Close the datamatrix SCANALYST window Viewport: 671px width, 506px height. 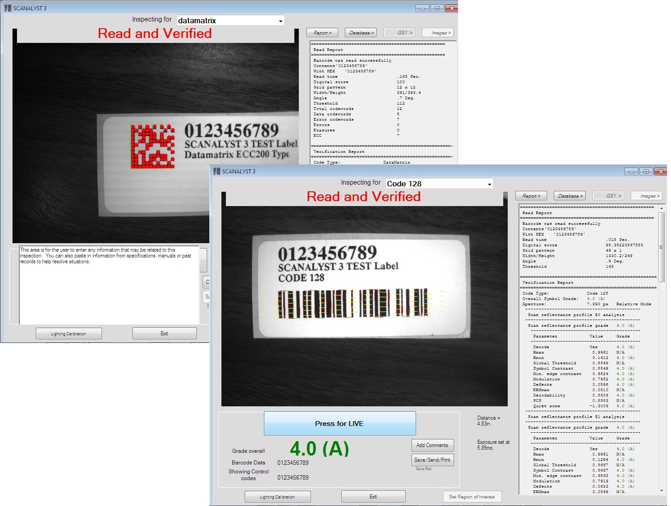451,8
